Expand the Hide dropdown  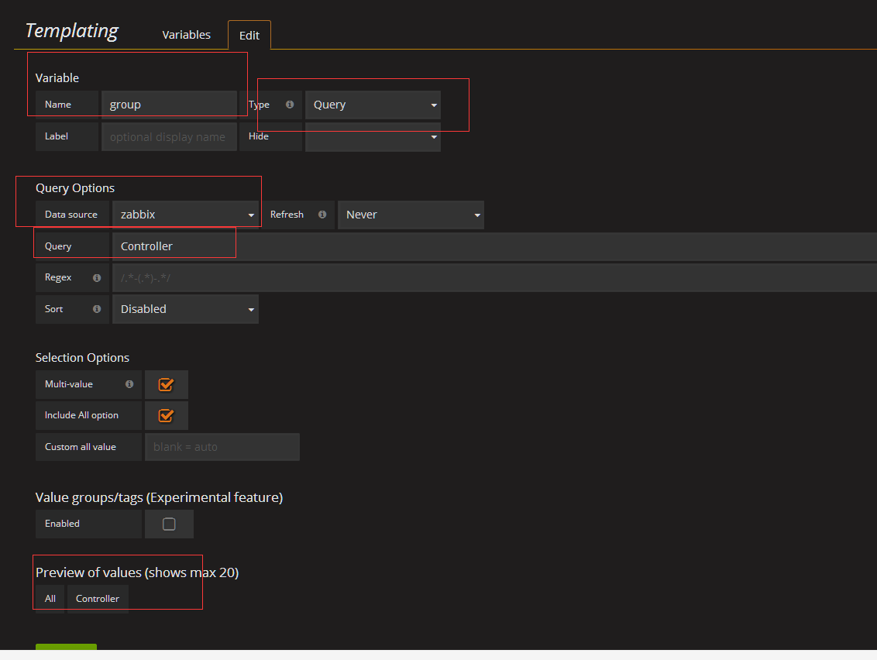click(x=373, y=137)
